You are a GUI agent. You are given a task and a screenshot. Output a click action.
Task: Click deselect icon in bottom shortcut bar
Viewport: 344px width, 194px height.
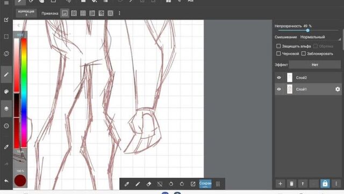click(x=160, y=184)
